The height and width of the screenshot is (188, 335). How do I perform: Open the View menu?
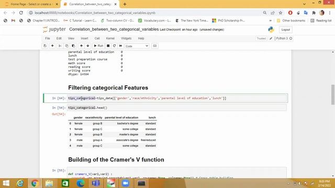pos(71,38)
